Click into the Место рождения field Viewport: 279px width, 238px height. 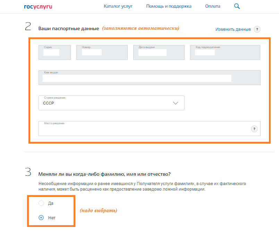(x=150, y=129)
